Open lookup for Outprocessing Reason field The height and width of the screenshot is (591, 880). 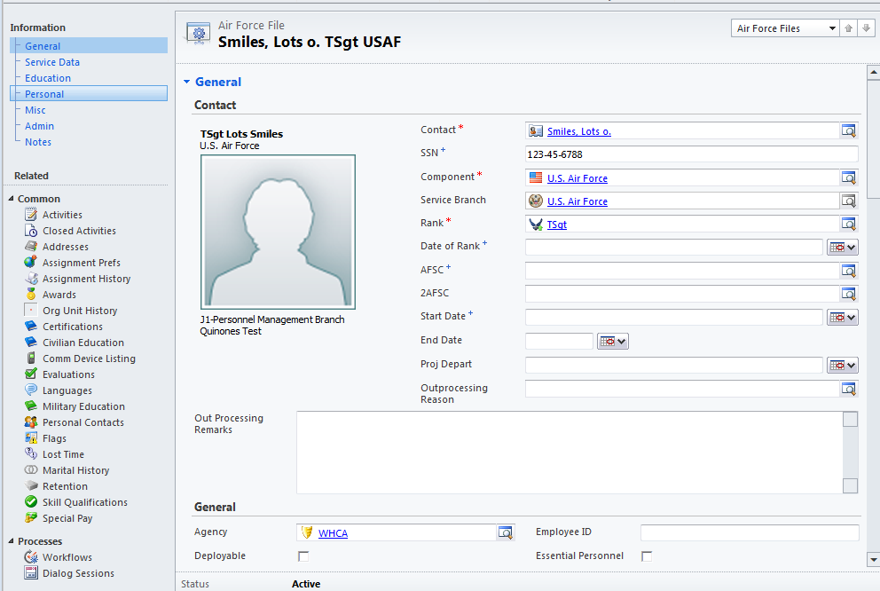tap(849, 389)
